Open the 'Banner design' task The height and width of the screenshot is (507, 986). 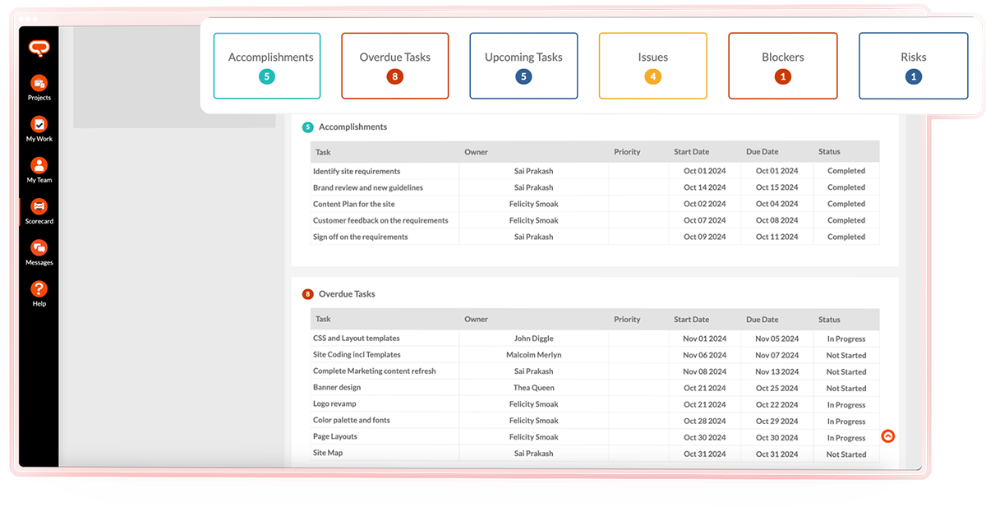click(337, 388)
